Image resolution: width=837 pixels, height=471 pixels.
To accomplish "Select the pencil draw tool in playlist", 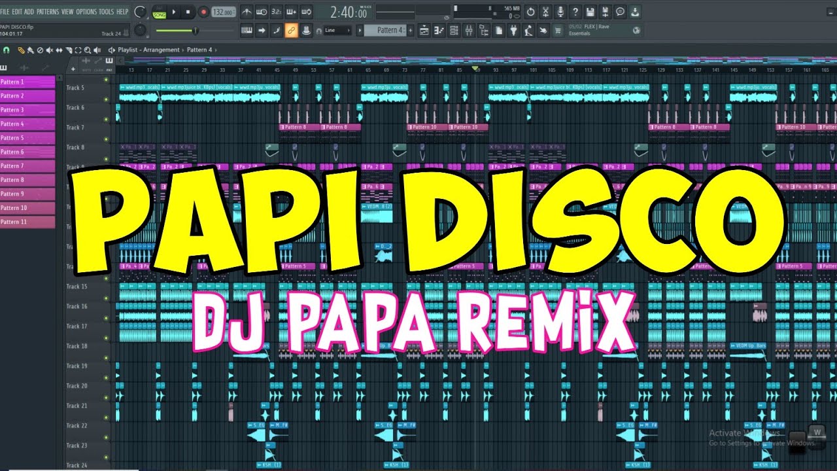I will click(x=22, y=50).
